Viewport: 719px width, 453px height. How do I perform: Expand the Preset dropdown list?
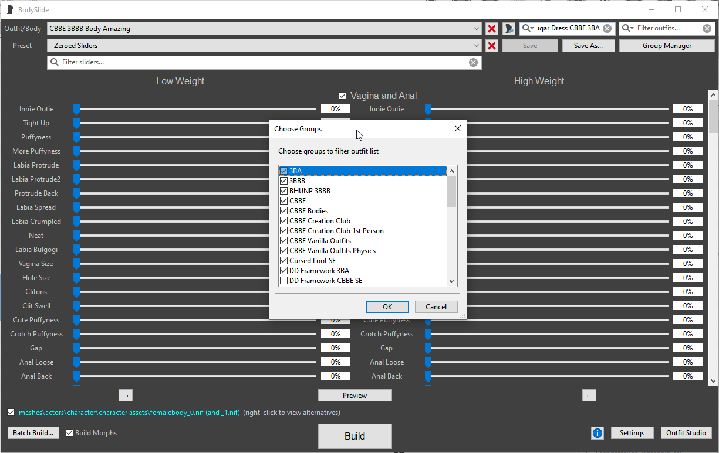(x=476, y=46)
